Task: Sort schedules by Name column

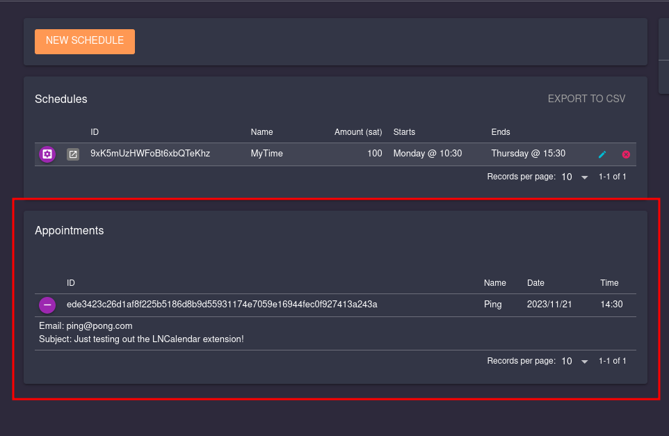Action: 261,132
